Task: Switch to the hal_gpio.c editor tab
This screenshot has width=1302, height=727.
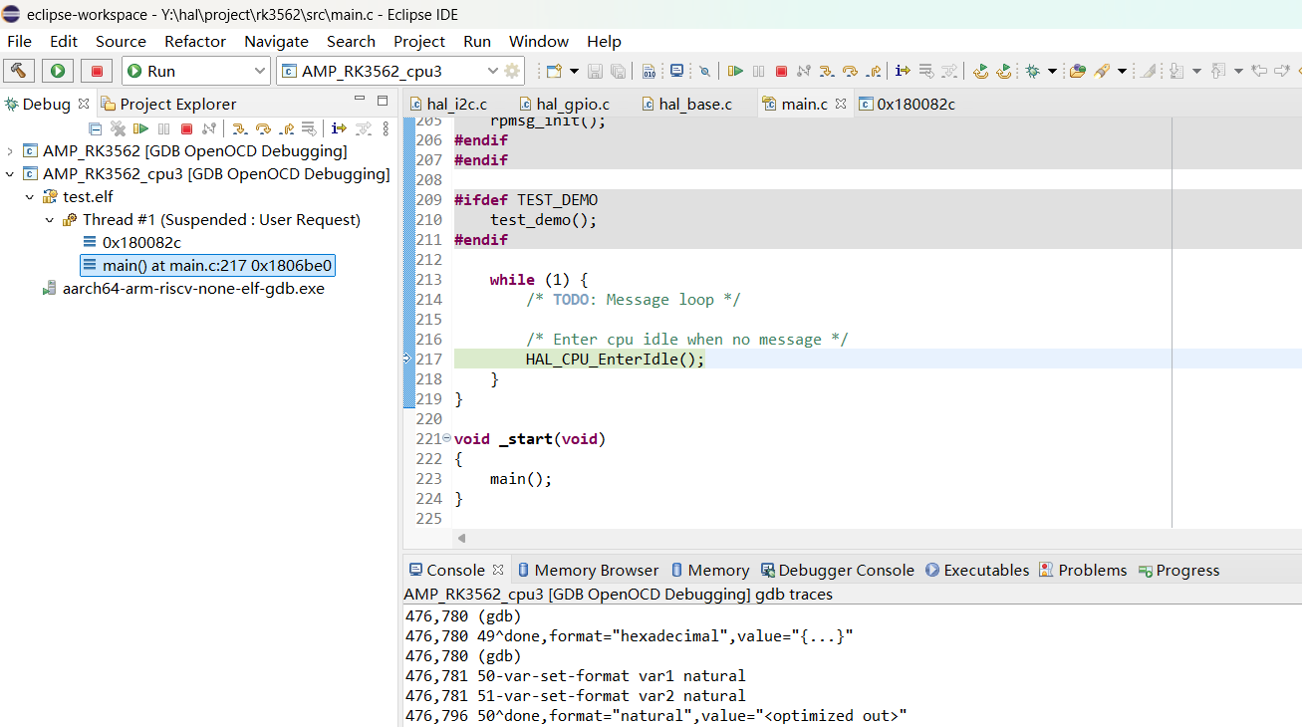Action: click(x=572, y=104)
